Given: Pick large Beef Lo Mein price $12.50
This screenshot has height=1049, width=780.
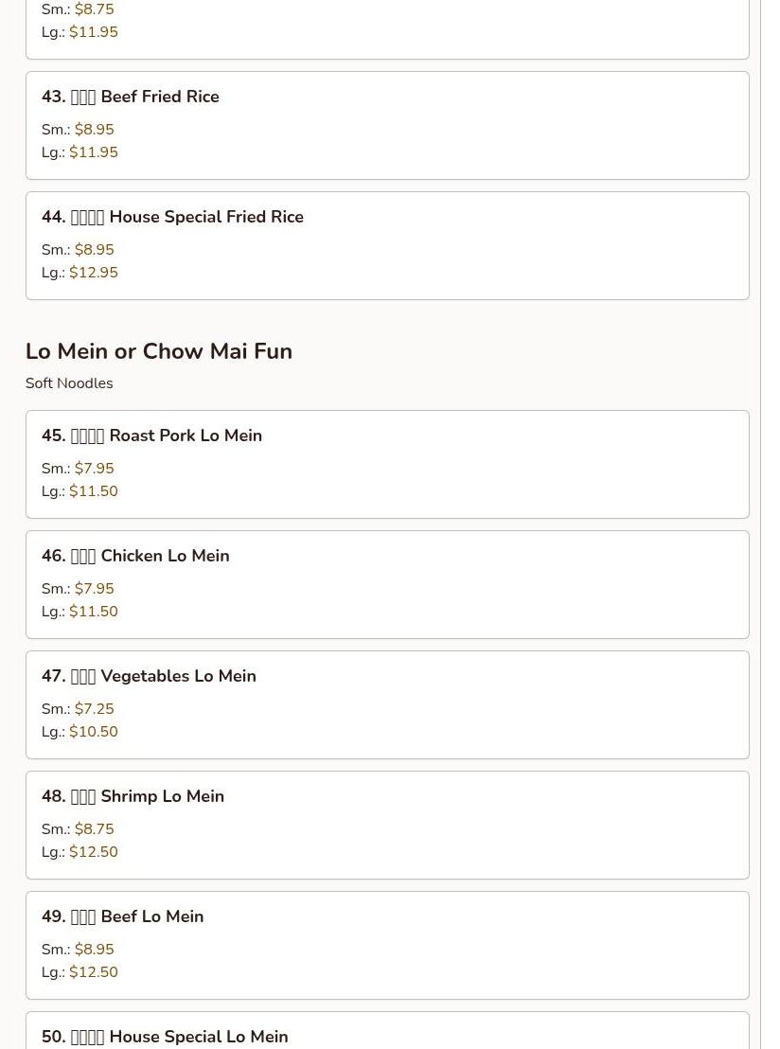Looking at the screenshot, I should point(93,972).
